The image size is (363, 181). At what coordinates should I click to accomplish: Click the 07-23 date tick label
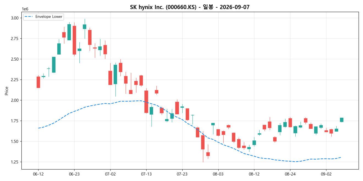pos(182,174)
